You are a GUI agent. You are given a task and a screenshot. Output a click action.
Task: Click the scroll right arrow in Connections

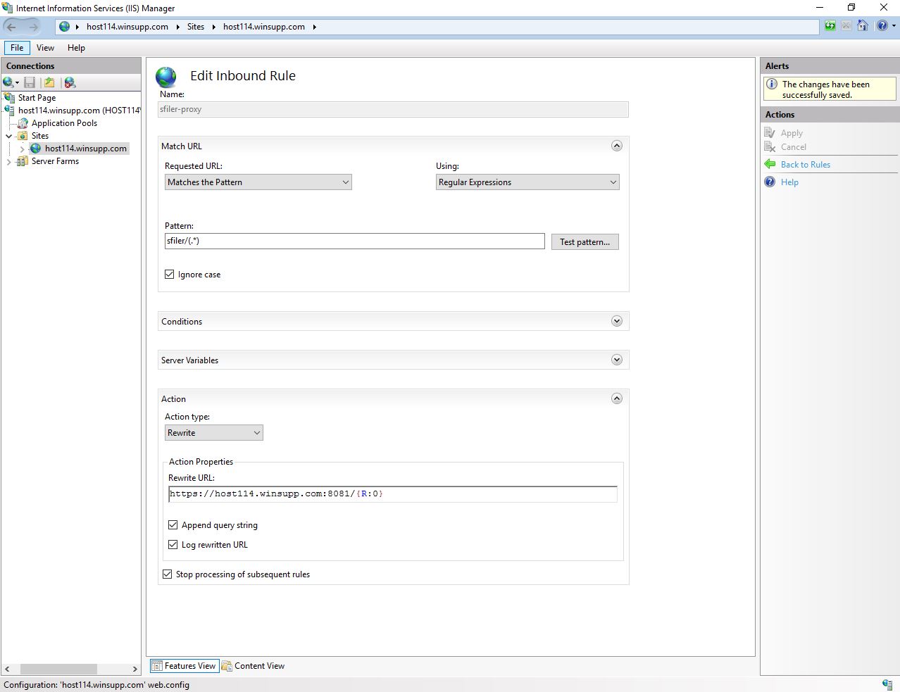pyautogui.click(x=135, y=669)
